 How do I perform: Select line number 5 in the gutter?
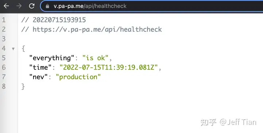click(4, 58)
